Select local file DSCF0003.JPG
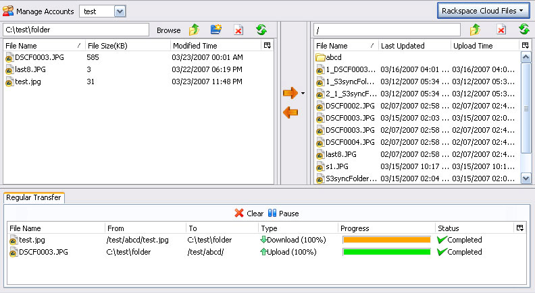535x293 pixels. pyautogui.click(x=138, y=57)
